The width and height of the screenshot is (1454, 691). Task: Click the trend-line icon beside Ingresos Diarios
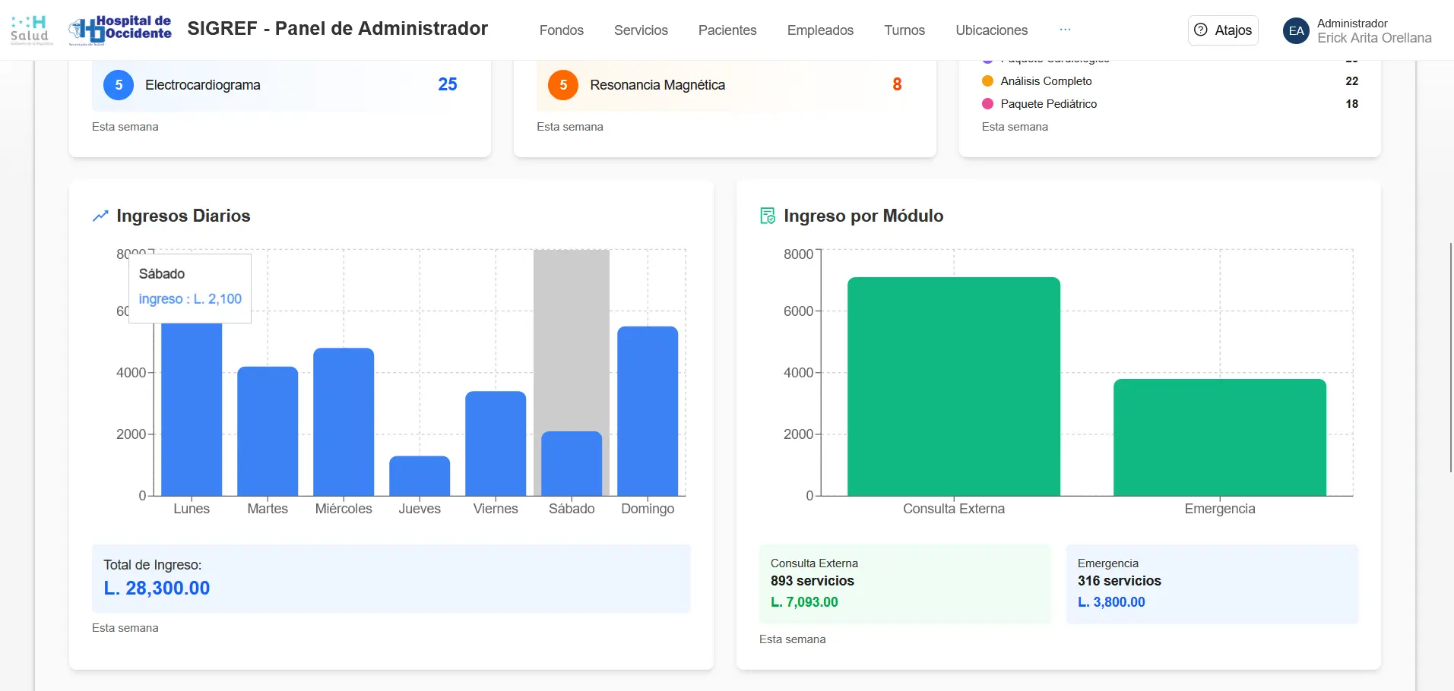100,216
